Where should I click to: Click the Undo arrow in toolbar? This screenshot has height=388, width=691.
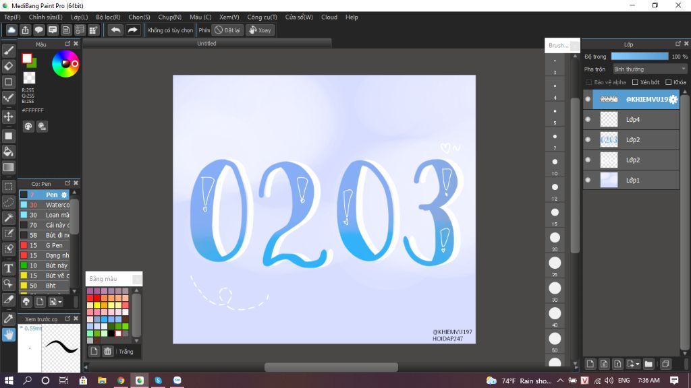click(x=115, y=30)
